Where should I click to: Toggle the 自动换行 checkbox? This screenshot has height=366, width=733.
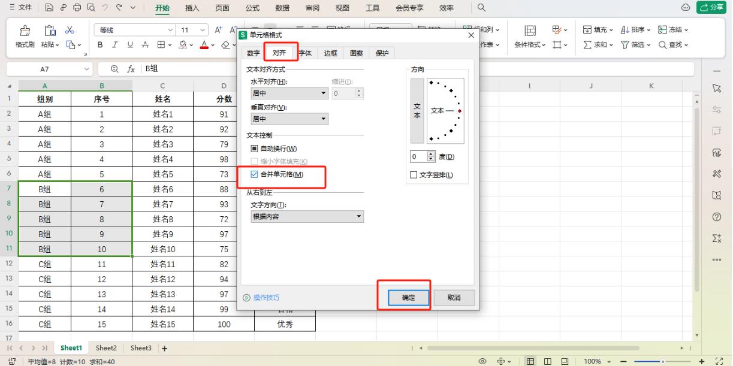point(254,149)
